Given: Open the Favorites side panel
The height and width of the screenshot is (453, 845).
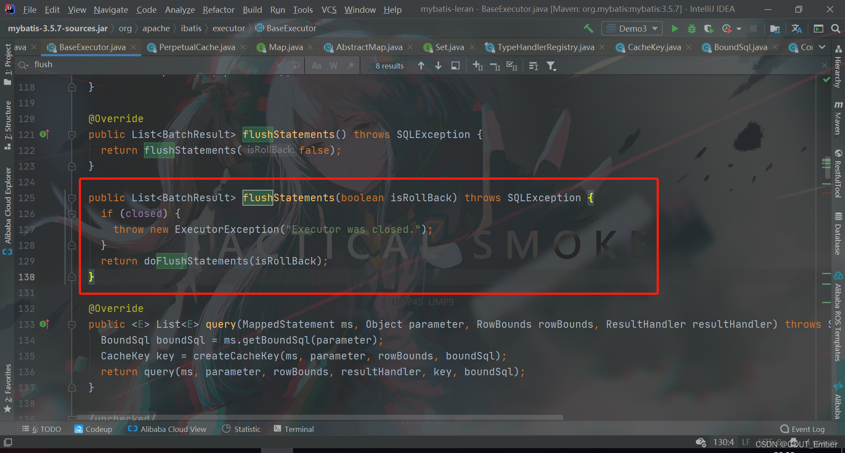Looking at the screenshot, I should coord(7,389).
